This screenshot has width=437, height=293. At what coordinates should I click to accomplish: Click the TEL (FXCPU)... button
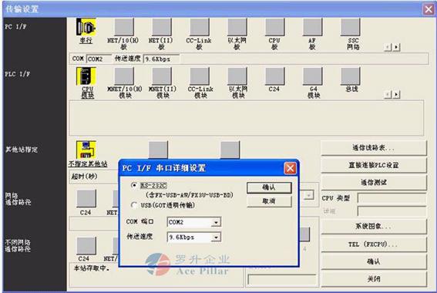pos(374,244)
